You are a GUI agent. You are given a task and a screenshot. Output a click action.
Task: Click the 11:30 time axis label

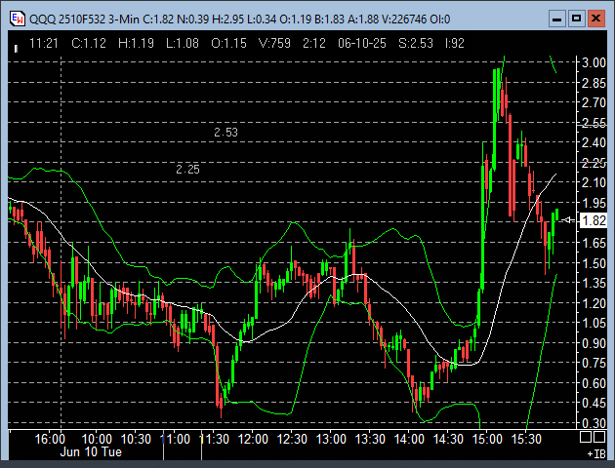click(x=215, y=439)
